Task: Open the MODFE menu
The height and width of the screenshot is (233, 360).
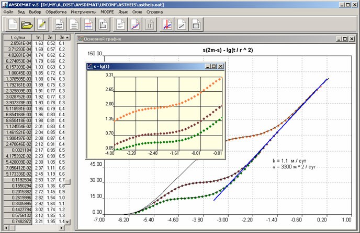Action: tap(107, 12)
